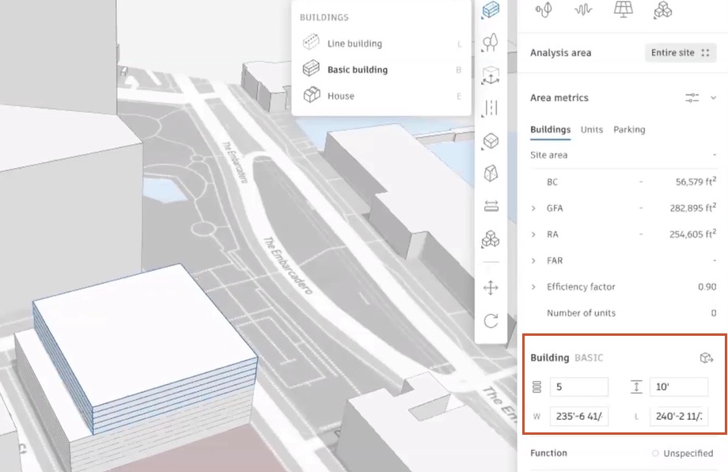728x472 pixels.
Task: Open the microclimate leaf analysis
Action: click(544, 10)
